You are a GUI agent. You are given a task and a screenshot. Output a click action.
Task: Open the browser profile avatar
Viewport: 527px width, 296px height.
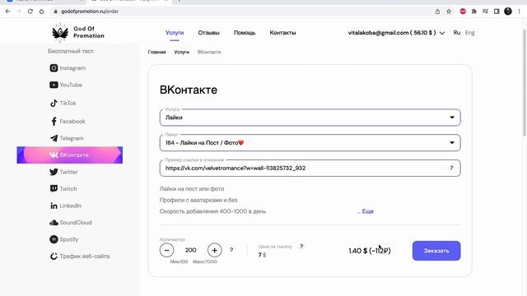pos(508,11)
